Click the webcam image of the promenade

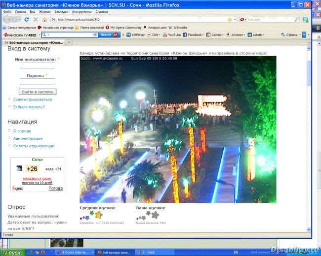[x=178, y=130]
